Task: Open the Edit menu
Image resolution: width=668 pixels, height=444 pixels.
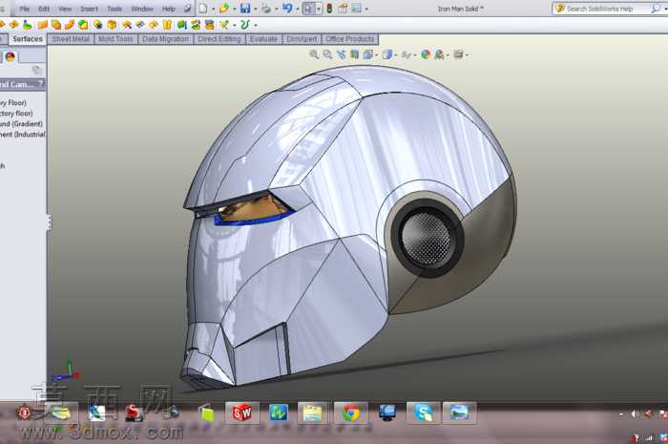Action: pos(44,9)
